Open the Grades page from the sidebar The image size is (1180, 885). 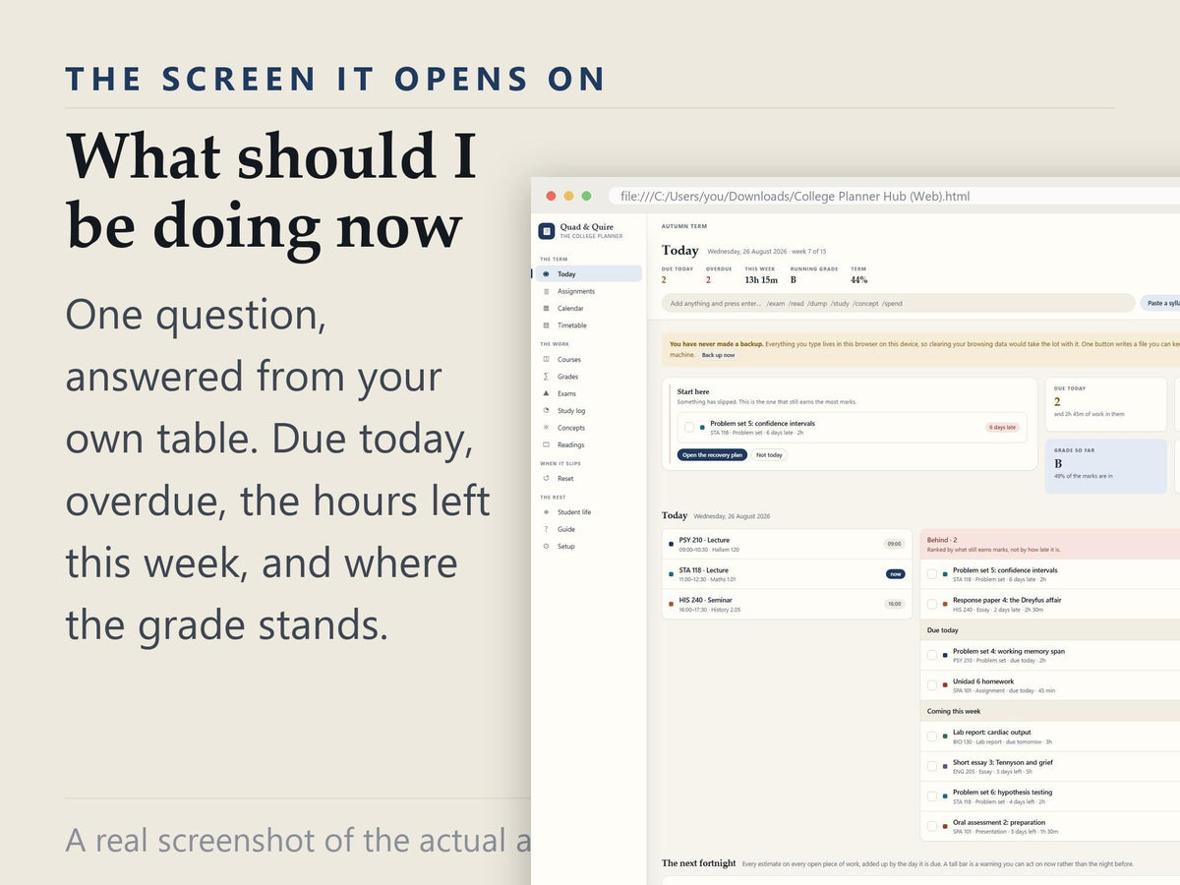(x=590, y=377)
